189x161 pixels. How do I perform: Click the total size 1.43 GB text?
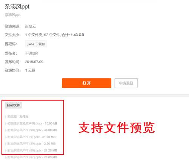tap(77, 35)
